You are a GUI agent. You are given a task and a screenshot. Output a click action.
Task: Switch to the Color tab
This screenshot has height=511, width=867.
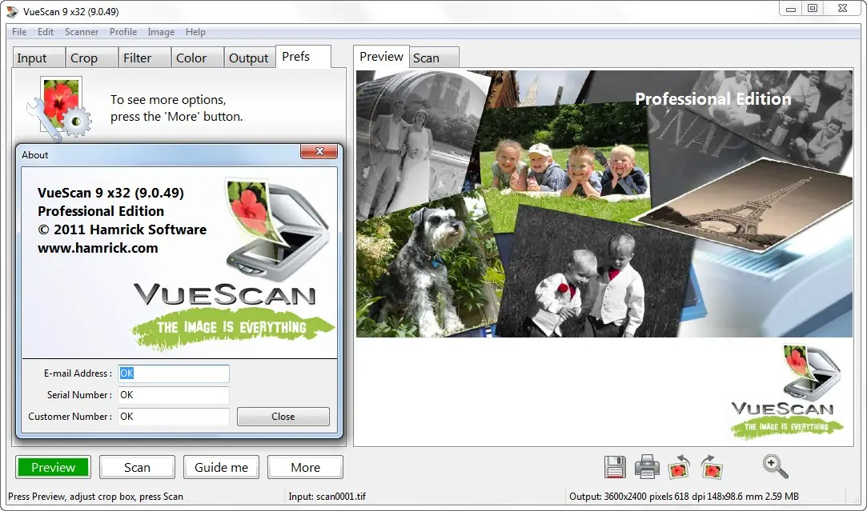pos(198,58)
